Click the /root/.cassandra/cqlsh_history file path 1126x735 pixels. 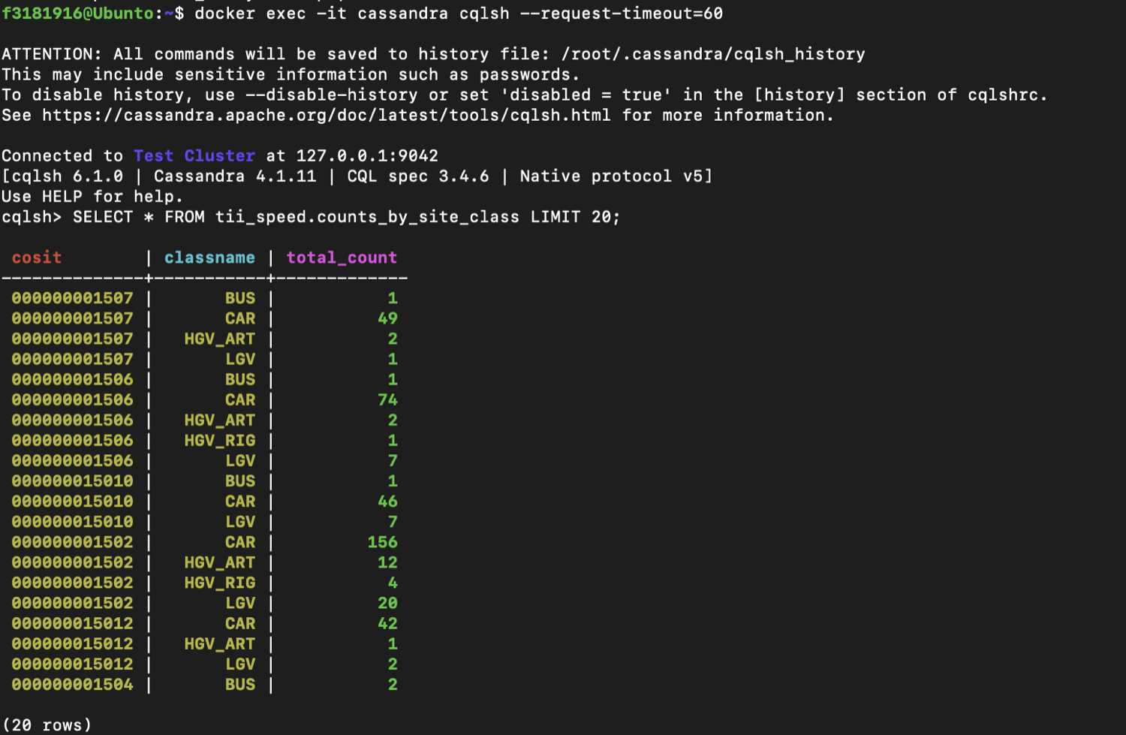[713, 54]
